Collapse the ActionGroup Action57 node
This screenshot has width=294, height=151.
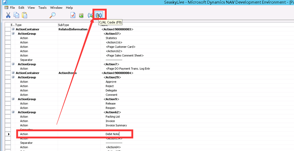(13, 34)
